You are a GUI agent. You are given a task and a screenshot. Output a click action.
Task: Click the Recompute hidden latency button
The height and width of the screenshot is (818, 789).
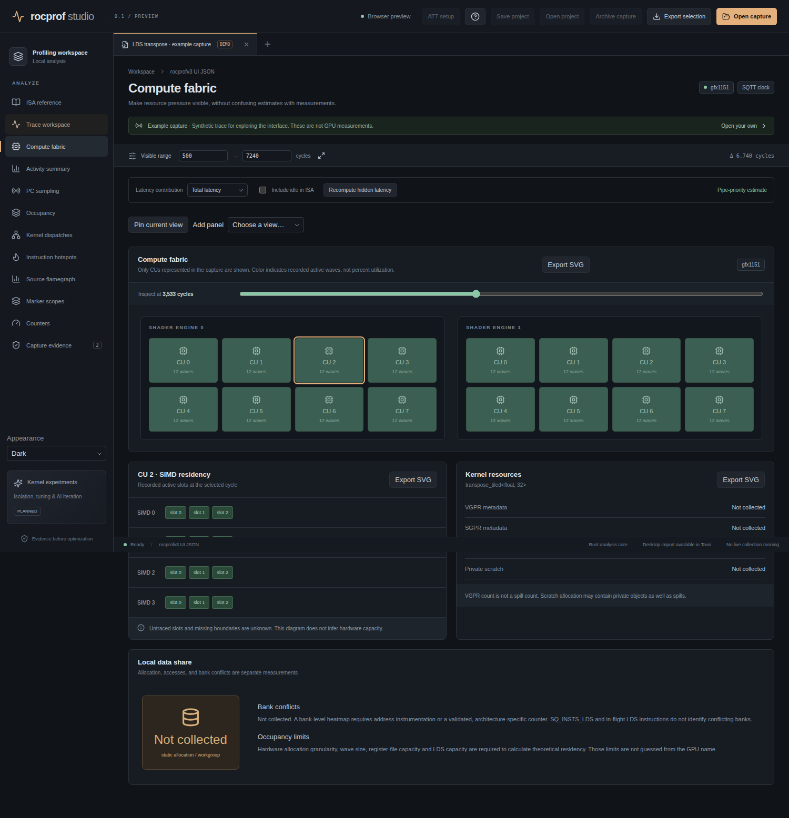(x=360, y=190)
